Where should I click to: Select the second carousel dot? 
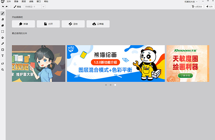coord(110,85)
